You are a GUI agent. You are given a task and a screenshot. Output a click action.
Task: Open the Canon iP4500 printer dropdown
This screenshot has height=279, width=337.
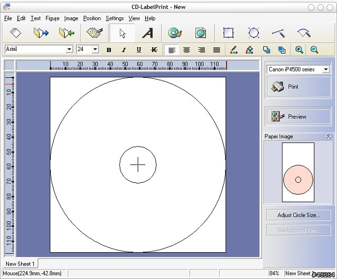tap(326, 69)
